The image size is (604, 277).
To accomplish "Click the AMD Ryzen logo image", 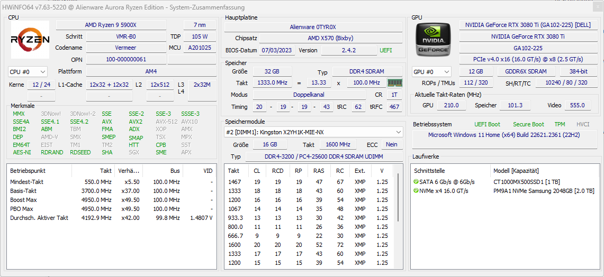I will click(30, 40).
